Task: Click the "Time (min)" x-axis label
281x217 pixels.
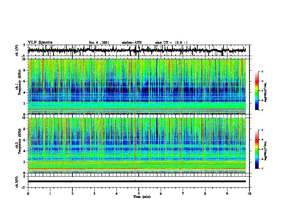Action: 142,197
